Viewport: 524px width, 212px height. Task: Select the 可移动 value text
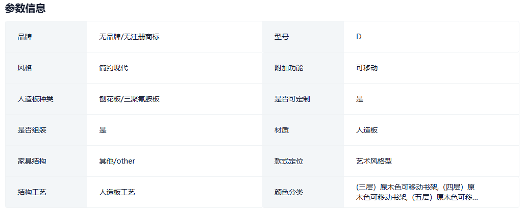coord(367,68)
